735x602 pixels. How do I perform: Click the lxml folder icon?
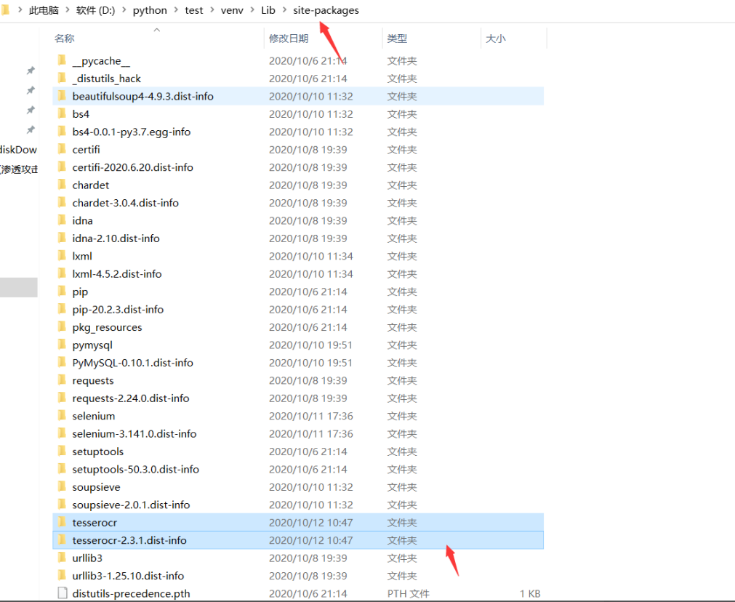[62, 255]
